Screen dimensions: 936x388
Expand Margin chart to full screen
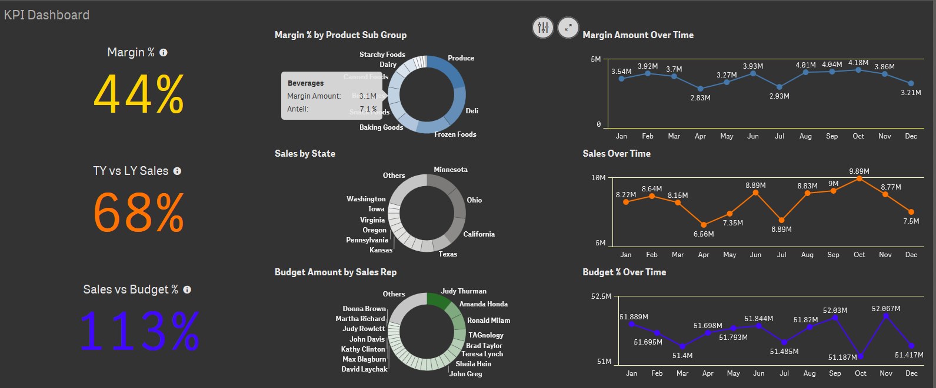(x=568, y=28)
